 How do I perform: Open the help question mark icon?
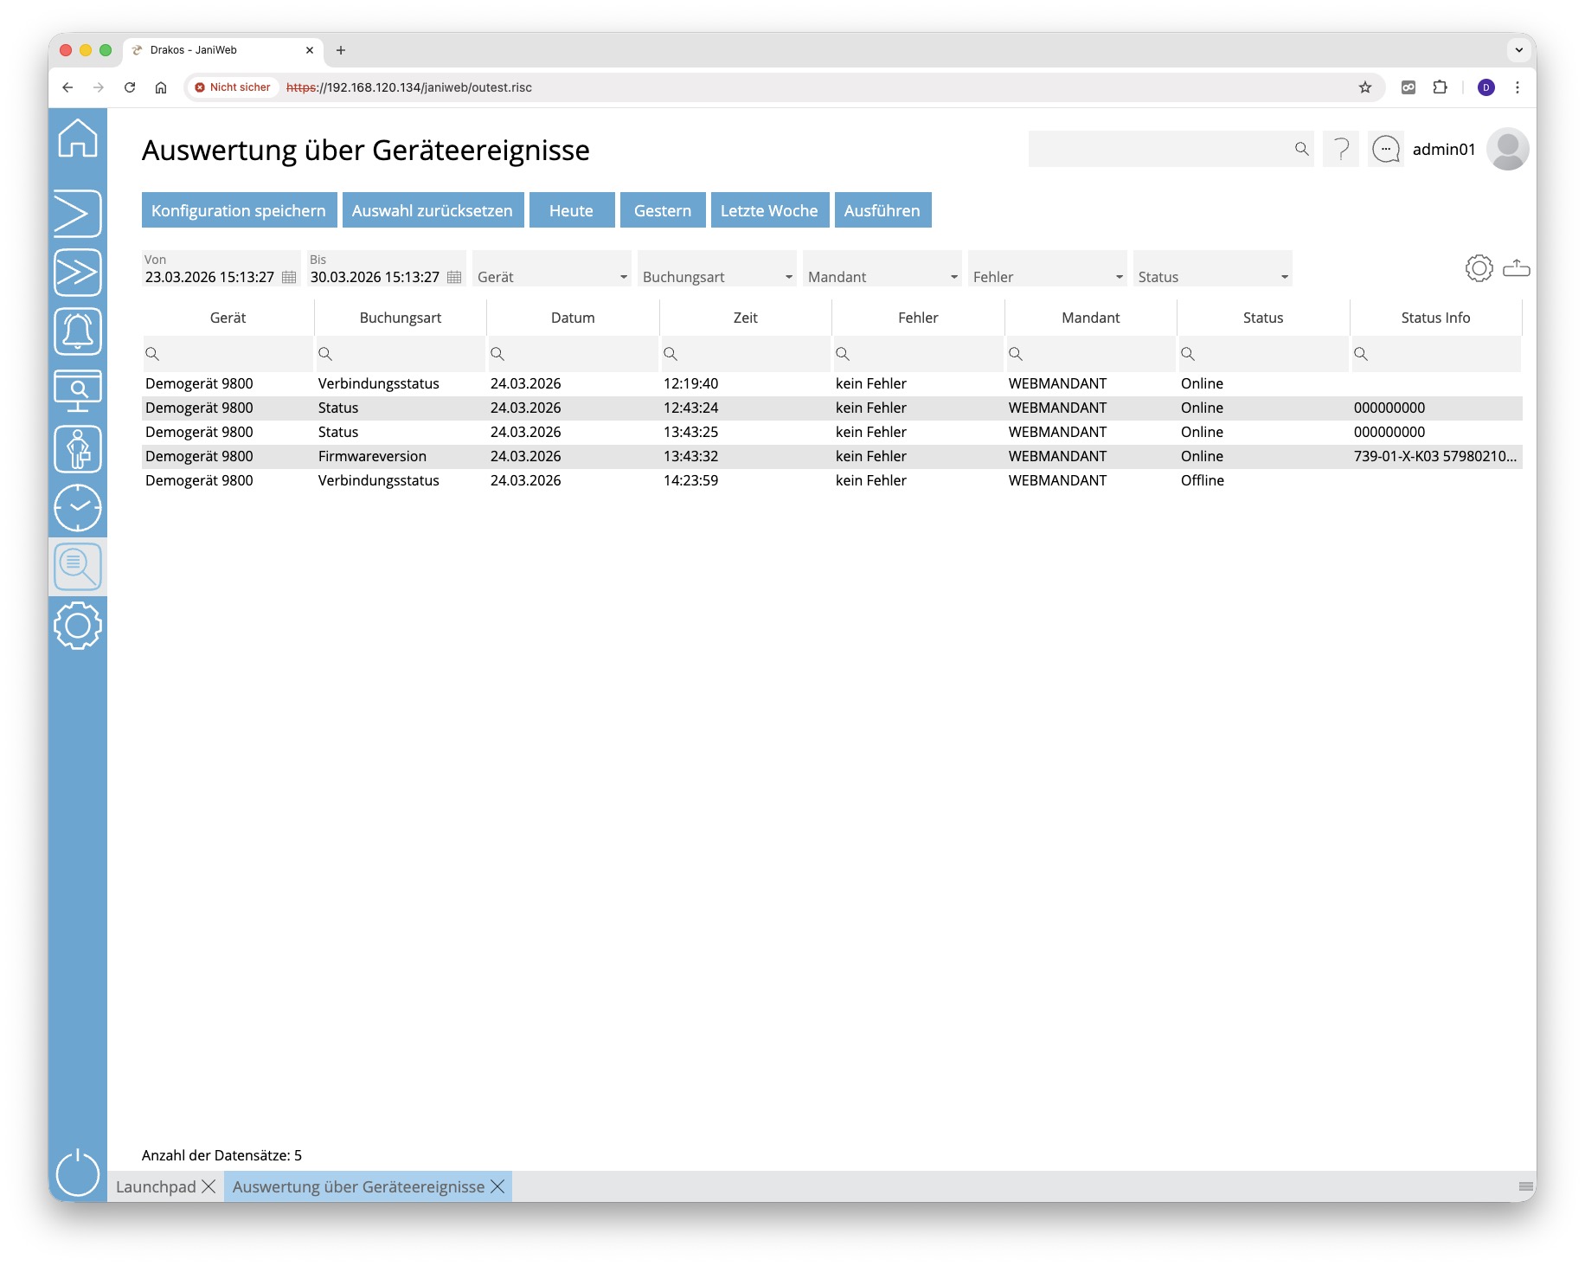click(x=1341, y=150)
